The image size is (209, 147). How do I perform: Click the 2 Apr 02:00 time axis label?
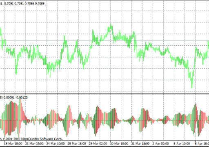[x=160, y=144]
